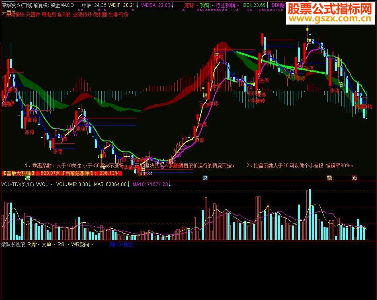Click the down arrow next to WDEA value
377x300 pixels.
coord(172,5)
